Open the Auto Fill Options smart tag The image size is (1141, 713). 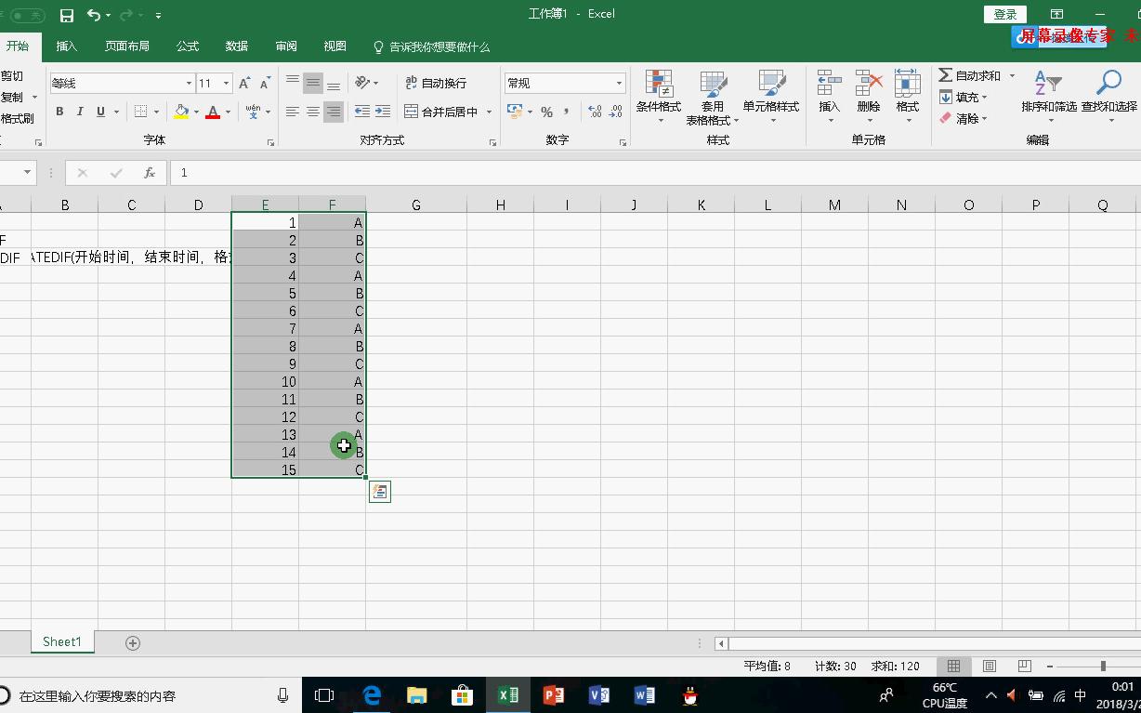(x=379, y=491)
